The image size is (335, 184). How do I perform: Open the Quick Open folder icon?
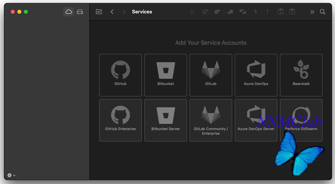click(x=99, y=12)
